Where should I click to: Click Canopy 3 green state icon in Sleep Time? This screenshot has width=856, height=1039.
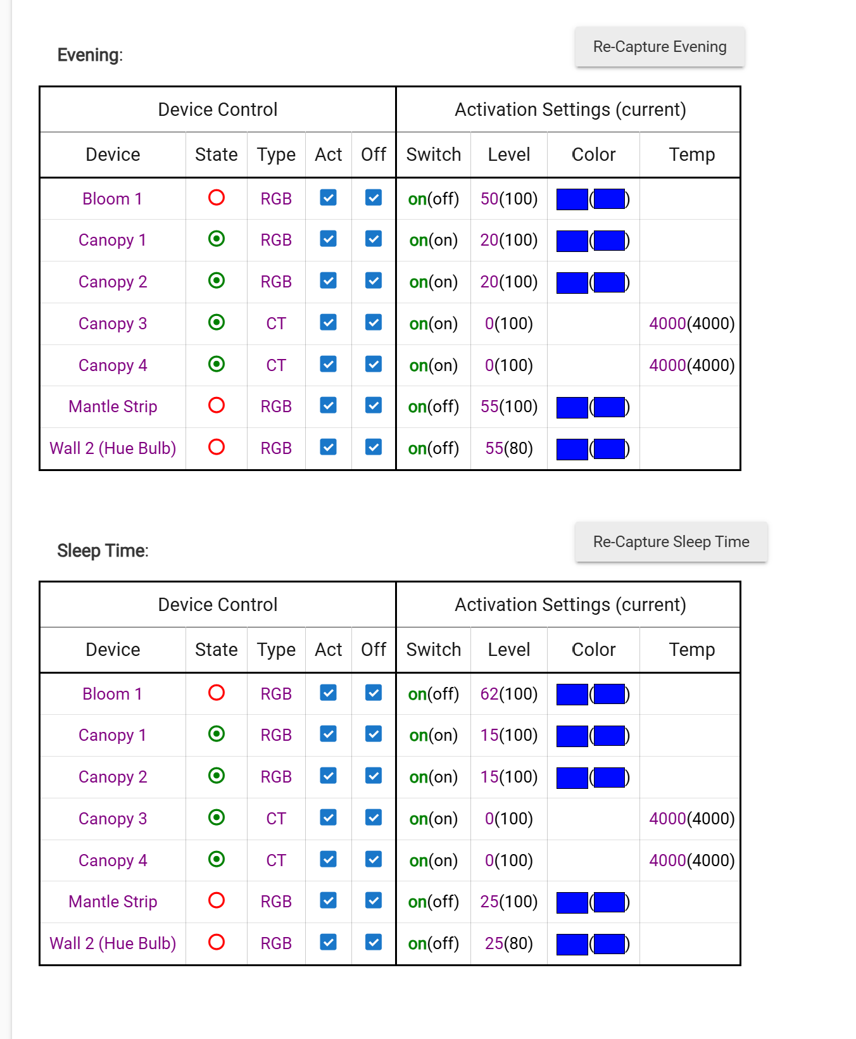click(217, 818)
